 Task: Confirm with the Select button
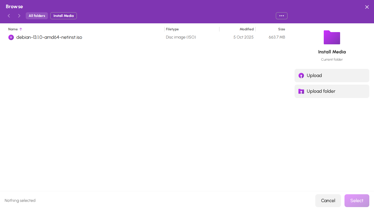(x=357, y=201)
